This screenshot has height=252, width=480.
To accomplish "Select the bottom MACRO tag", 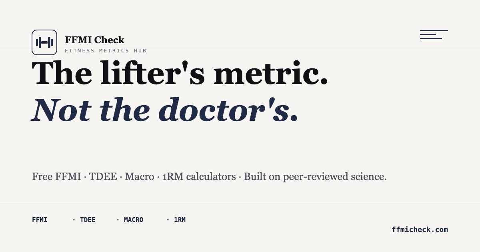I will coord(134,220).
